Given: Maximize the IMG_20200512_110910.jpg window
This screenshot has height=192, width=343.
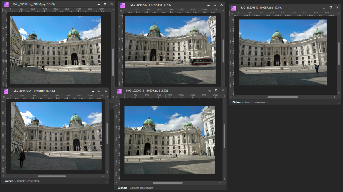Looking at the screenshot, I should pos(99,91).
